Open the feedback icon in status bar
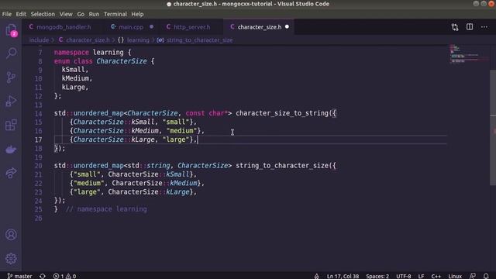This screenshot has width=496, height=279. [473, 276]
